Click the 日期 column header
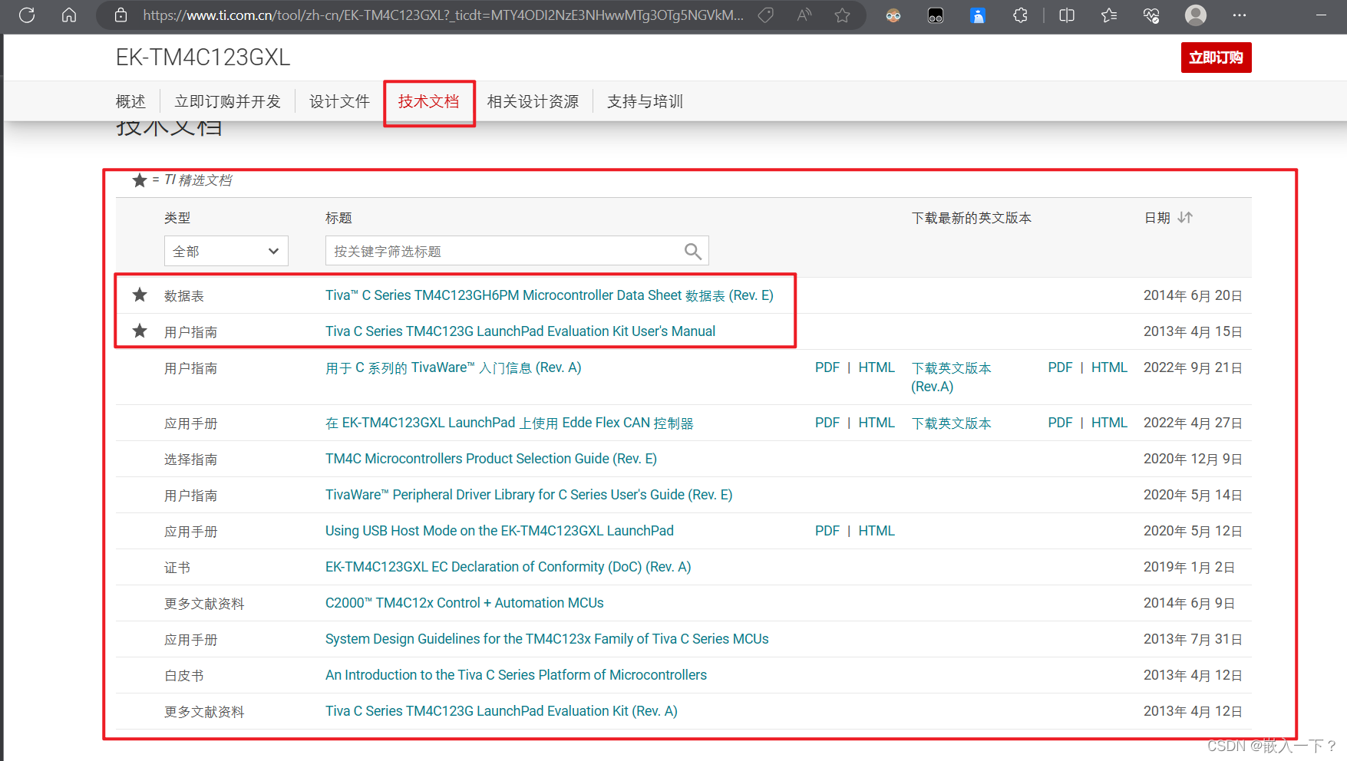Image resolution: width=1347 pixels, height=761 pixels. (x=1157, y=218)
